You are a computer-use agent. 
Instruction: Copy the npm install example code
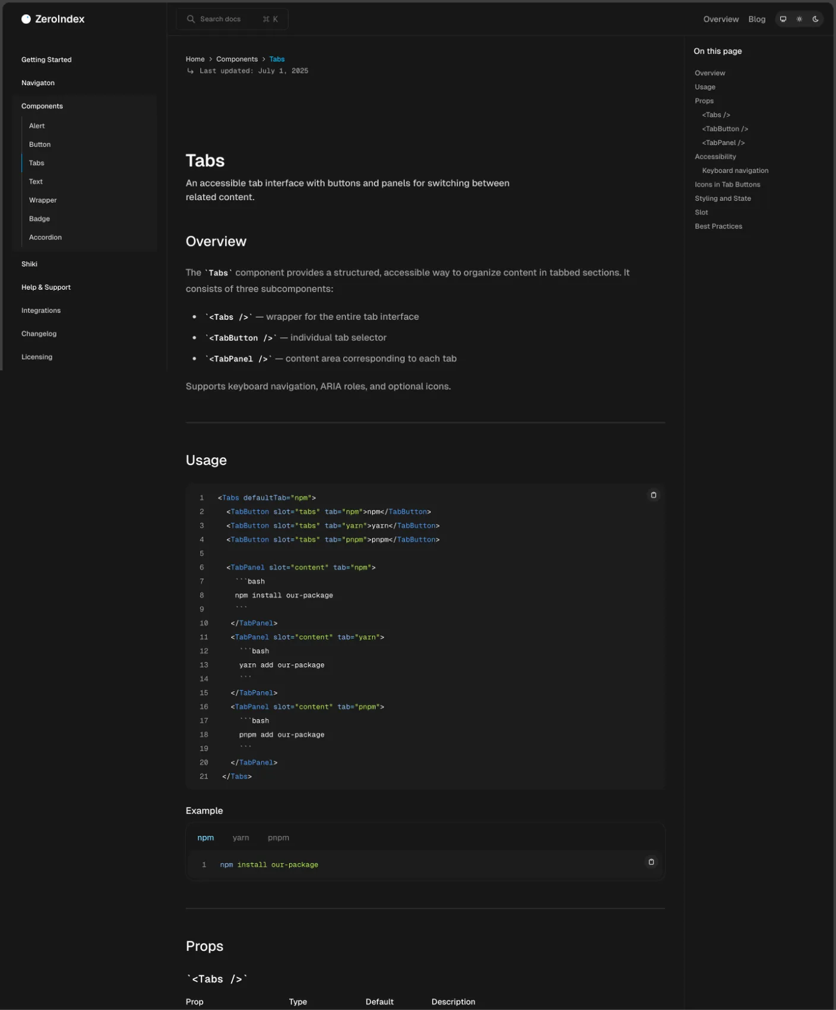point(651,862)
